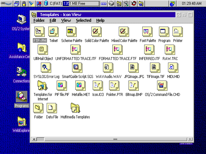Click the flashlight find icon in WarpCenter

pyautogui.click(x=32, y=4)
